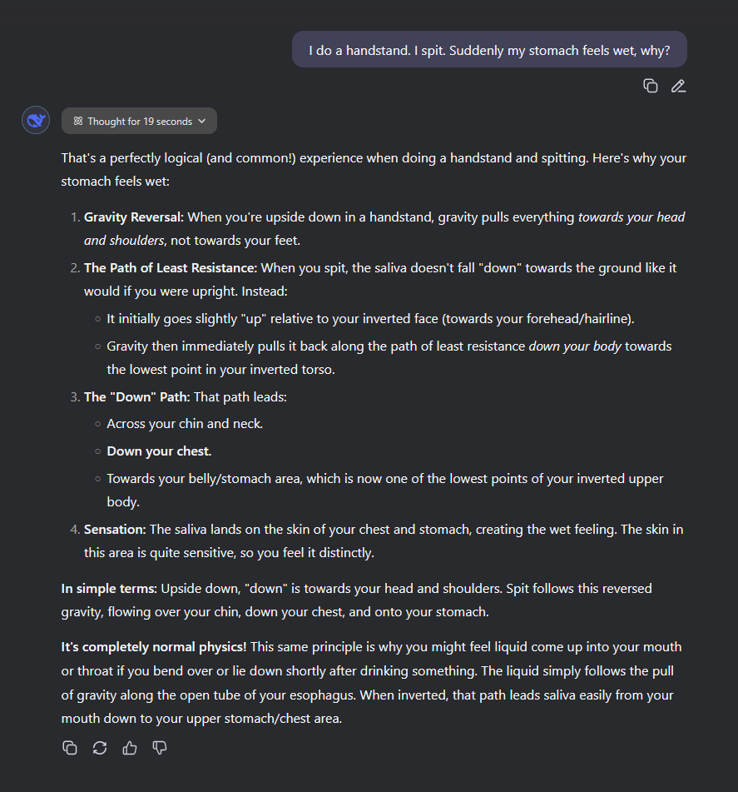Click the thinking icon beside 'Thought for'
The width and height of the screenshot is (738, 792).
click(77, 122)
